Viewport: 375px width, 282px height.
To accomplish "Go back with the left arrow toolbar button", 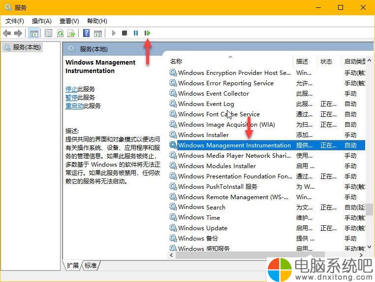I will point(7,33).
